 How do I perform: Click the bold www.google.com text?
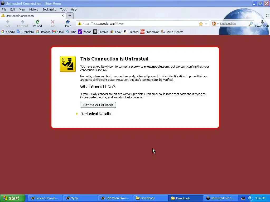tap(157, 67)
